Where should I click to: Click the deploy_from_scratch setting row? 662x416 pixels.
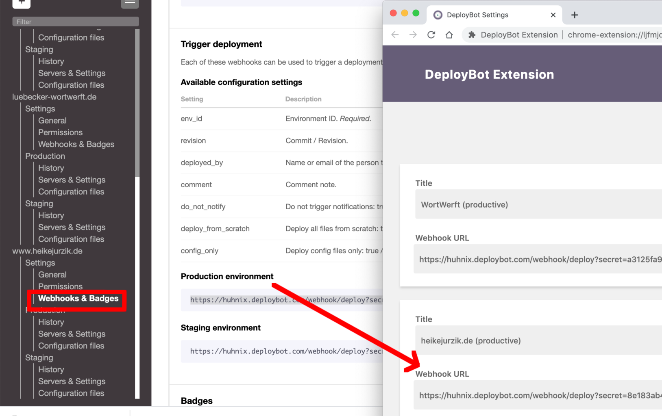coord(281,228)
